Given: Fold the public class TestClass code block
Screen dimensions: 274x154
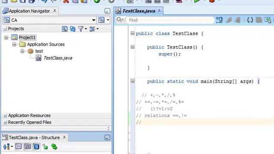Looking at the screenshot, I should [132, 33].
